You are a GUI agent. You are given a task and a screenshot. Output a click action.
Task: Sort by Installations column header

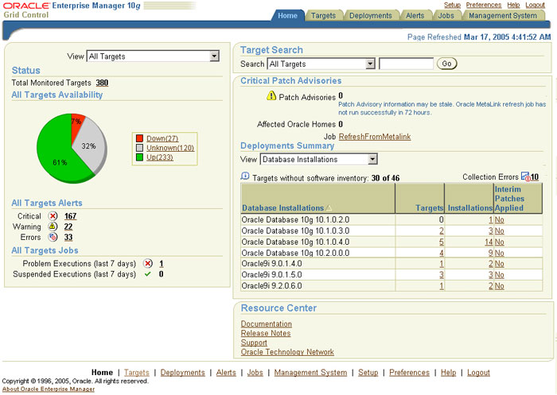point(470,208)
